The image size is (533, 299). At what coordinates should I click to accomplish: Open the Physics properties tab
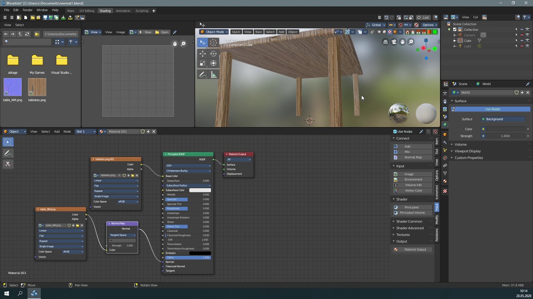click(x=445, y=158)
